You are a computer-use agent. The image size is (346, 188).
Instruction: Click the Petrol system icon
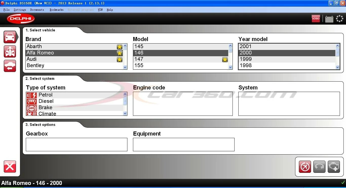31,95
